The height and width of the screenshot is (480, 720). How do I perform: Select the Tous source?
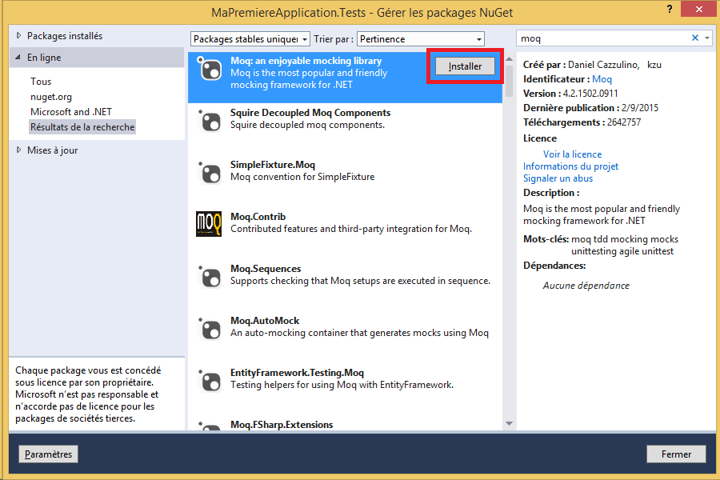tap(41, 82)
